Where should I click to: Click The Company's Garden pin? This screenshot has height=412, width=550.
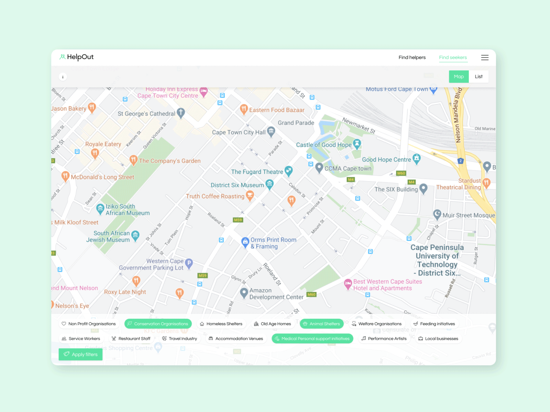[133, 160]
